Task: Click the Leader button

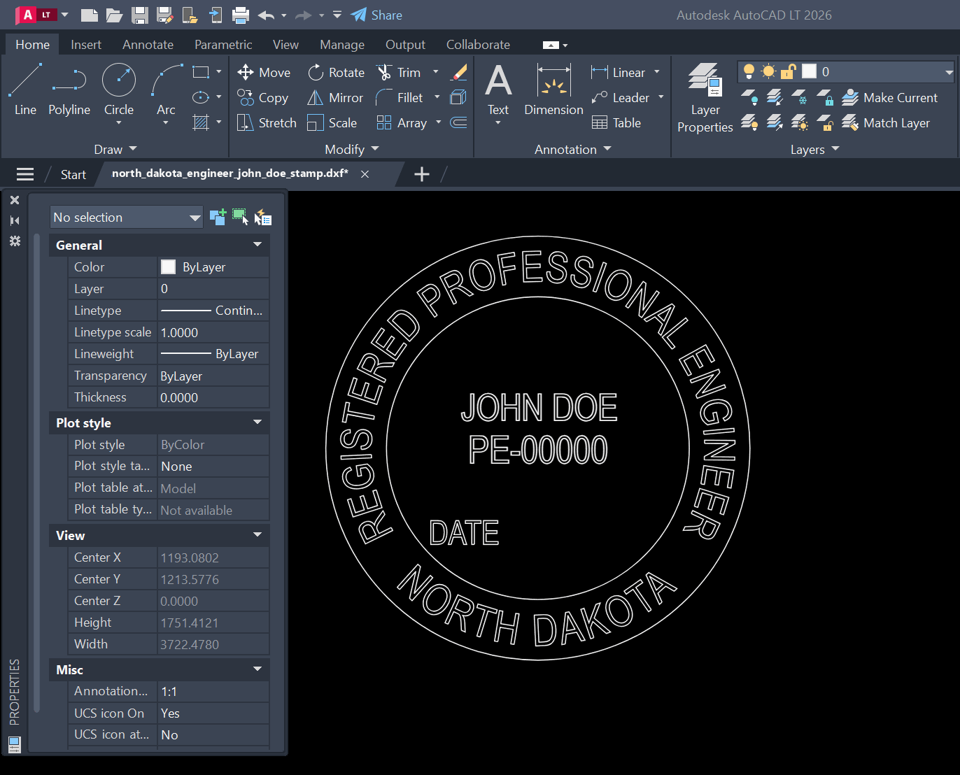Action: [x=621, y=97]
